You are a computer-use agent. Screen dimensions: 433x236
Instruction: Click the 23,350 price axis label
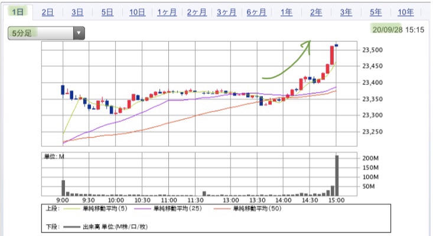(373, 99)
